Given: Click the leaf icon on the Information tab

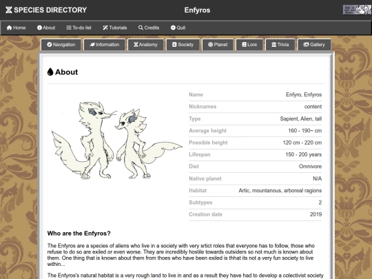Looking at the screenshot, I should 92,45.
